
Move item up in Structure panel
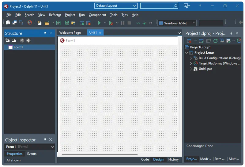pos(22,40)
